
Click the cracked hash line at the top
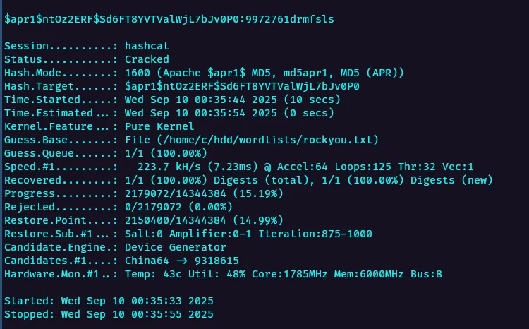[x=169, y=19]
